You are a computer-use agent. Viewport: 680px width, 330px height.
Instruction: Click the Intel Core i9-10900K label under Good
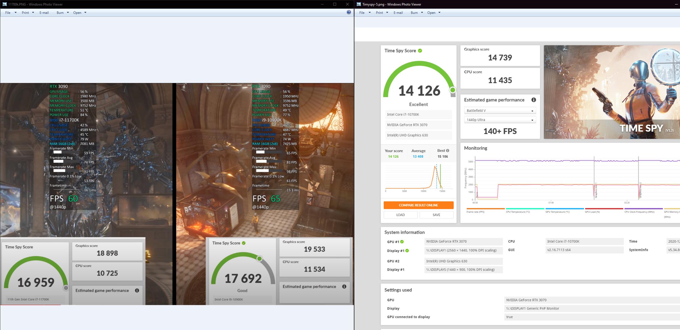tap(229, 299)
